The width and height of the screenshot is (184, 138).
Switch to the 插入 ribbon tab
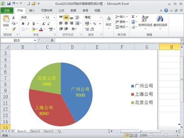click(x=32, y=11)
